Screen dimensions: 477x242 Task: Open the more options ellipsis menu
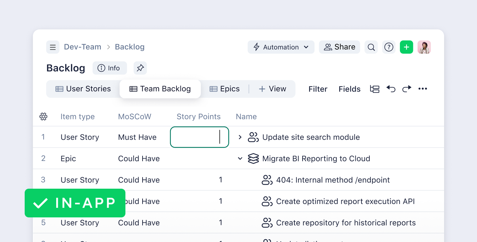[x=423, y=89]
